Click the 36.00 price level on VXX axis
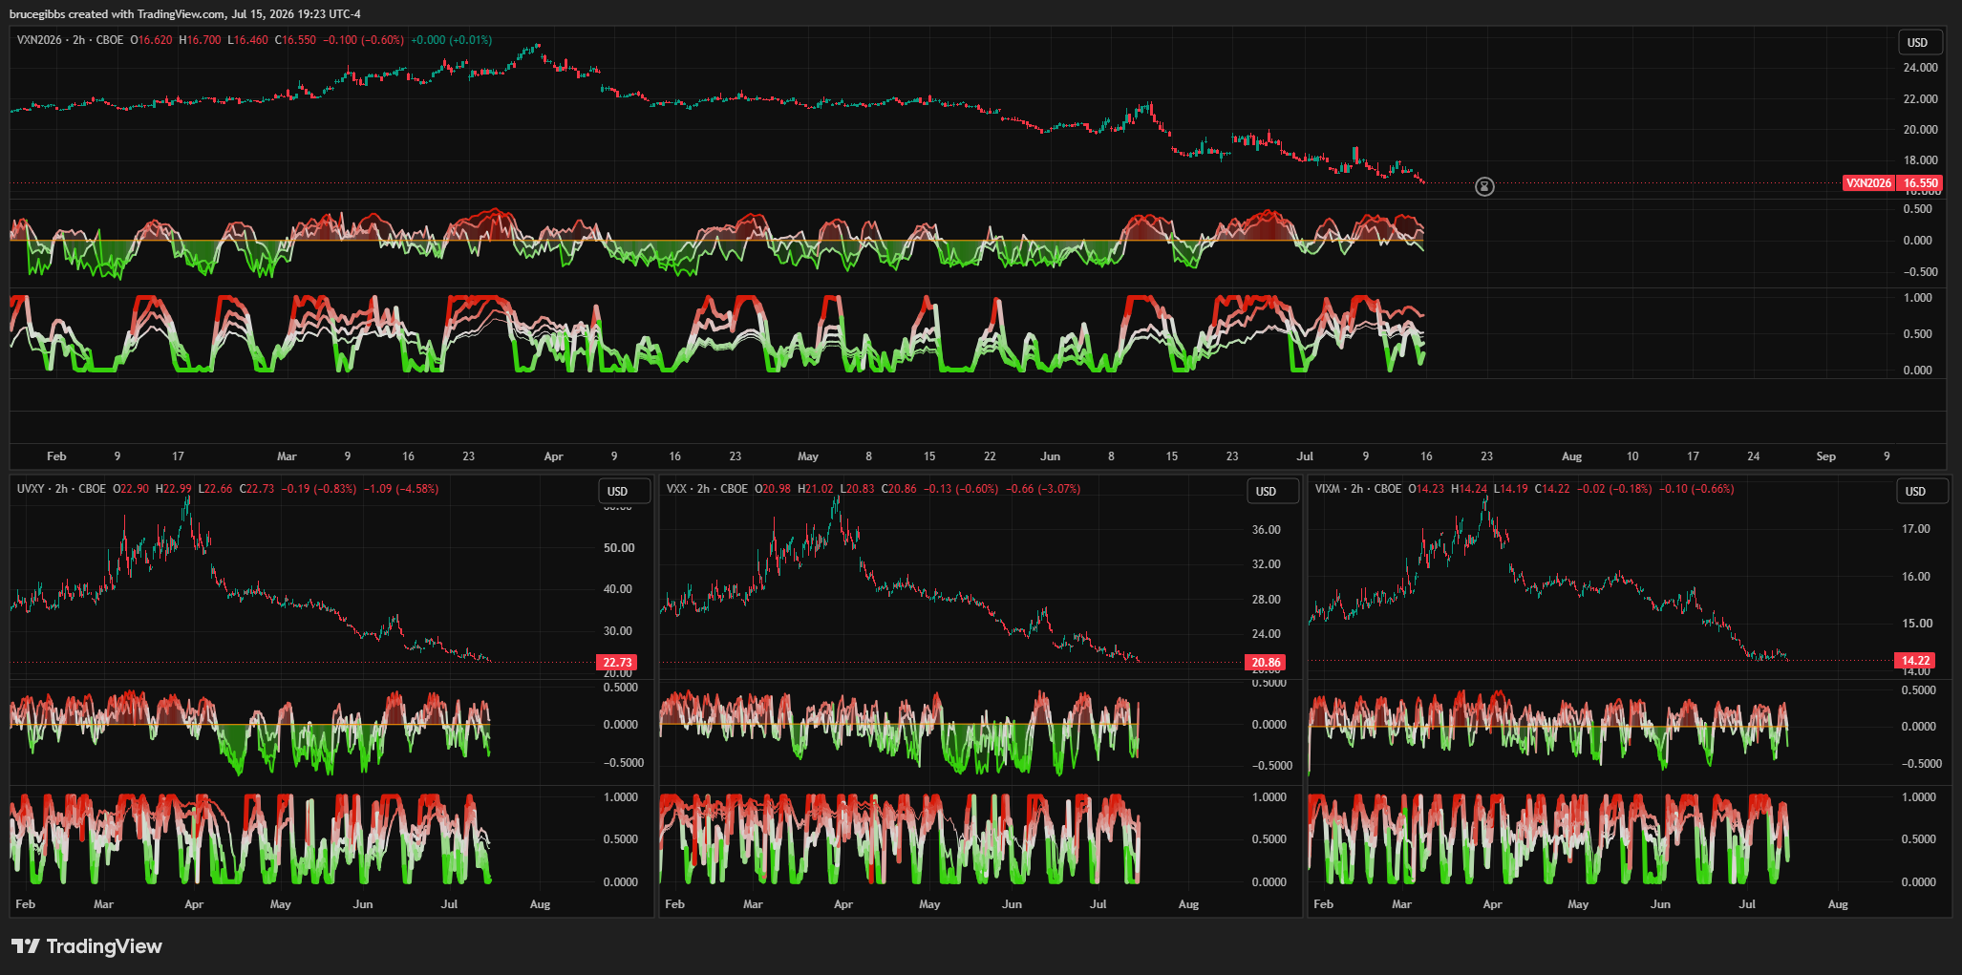Image resolution: width=1962 pixels, height=975 pixels. pos(1267,530)
